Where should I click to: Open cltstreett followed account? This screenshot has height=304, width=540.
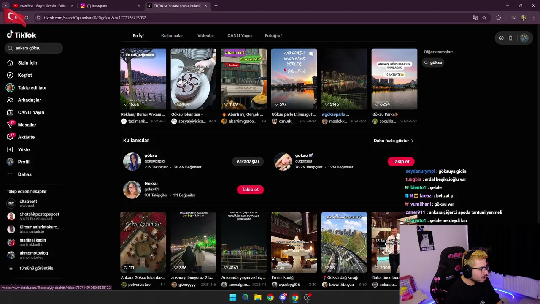pos(34,203)
